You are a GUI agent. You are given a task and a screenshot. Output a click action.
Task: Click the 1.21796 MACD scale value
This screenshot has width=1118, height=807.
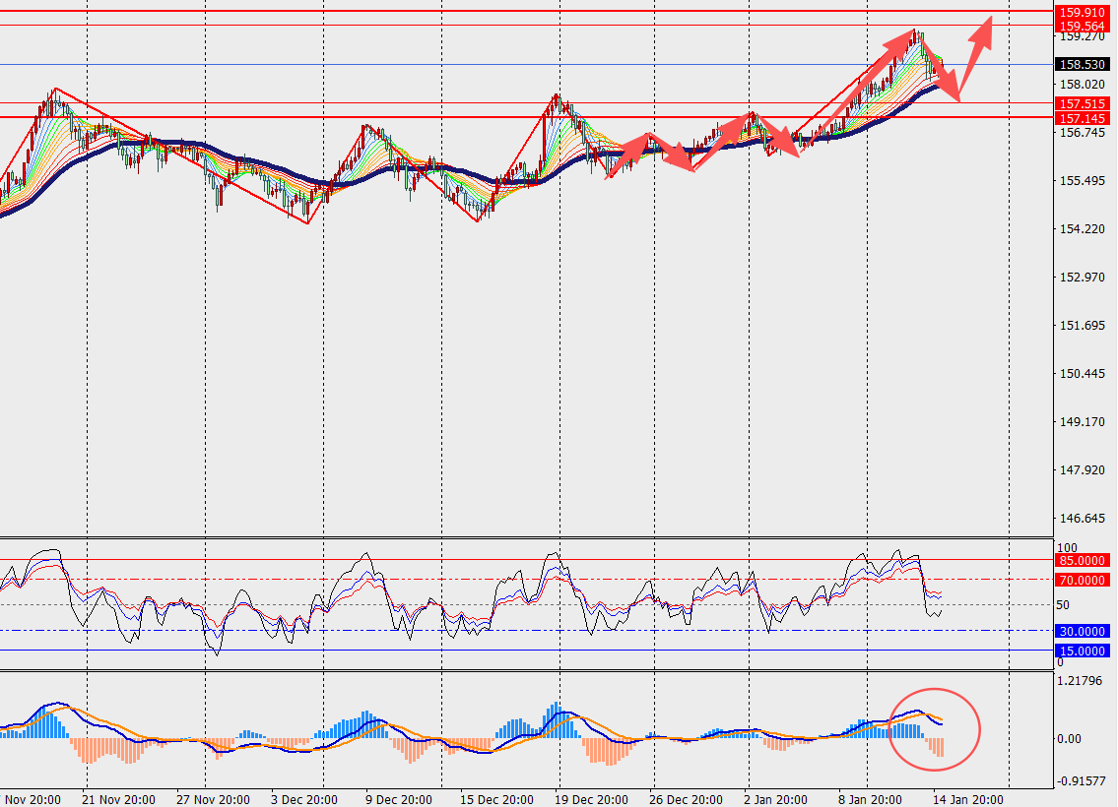[1079, 681]
